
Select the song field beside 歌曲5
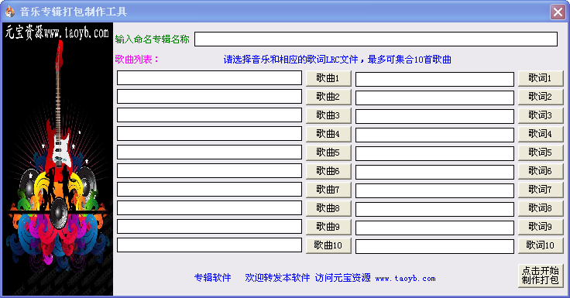209,152
